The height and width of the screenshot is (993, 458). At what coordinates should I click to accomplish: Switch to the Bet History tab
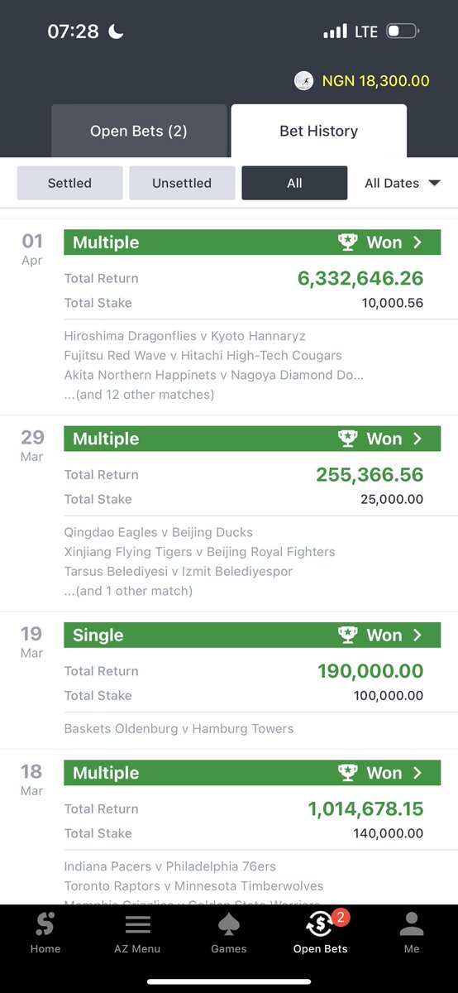pos(319,131)
